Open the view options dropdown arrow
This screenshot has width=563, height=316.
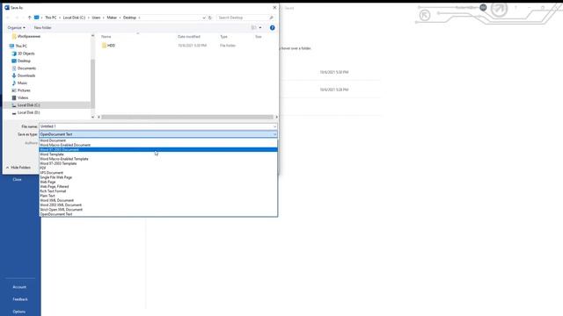click(x=260, y=27)
